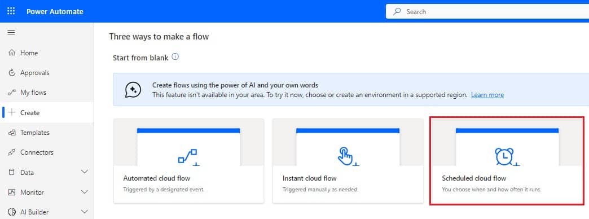Collapse the navigation hamburger menu

tap(11, 33)
